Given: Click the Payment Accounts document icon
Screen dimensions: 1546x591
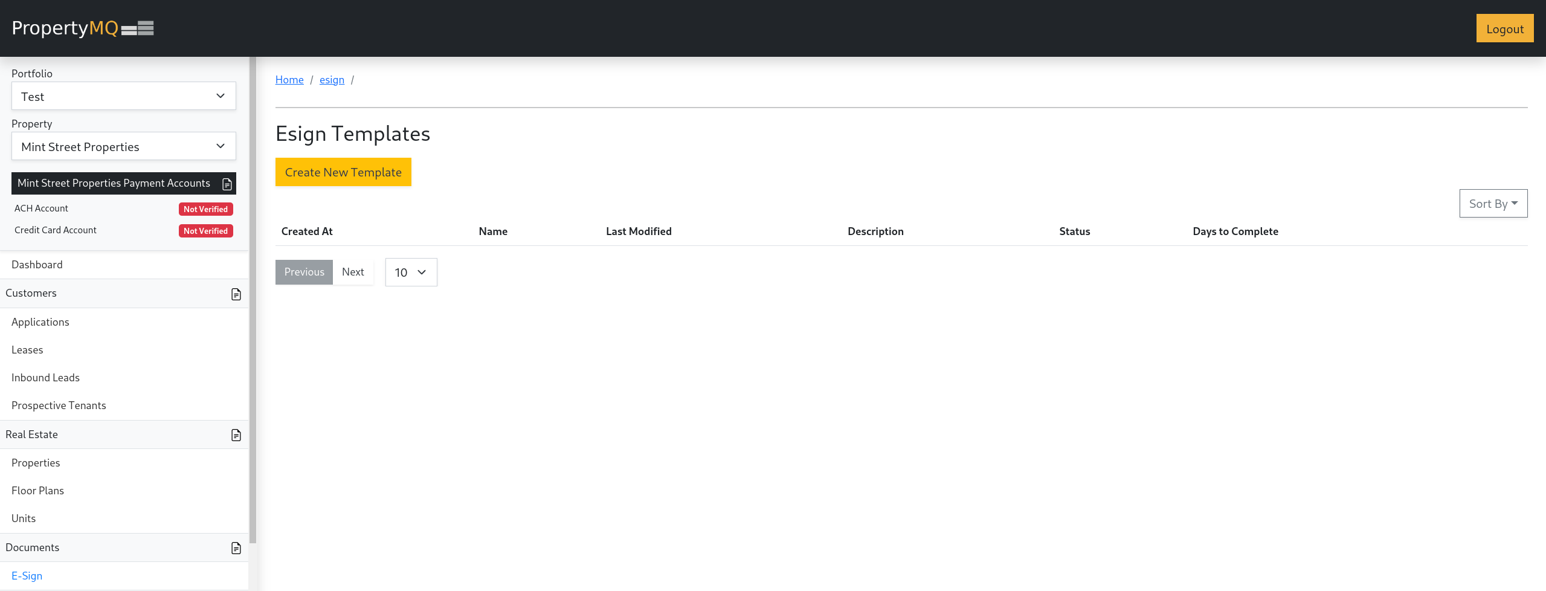Looking at the screenshot, I should (227, 184).
